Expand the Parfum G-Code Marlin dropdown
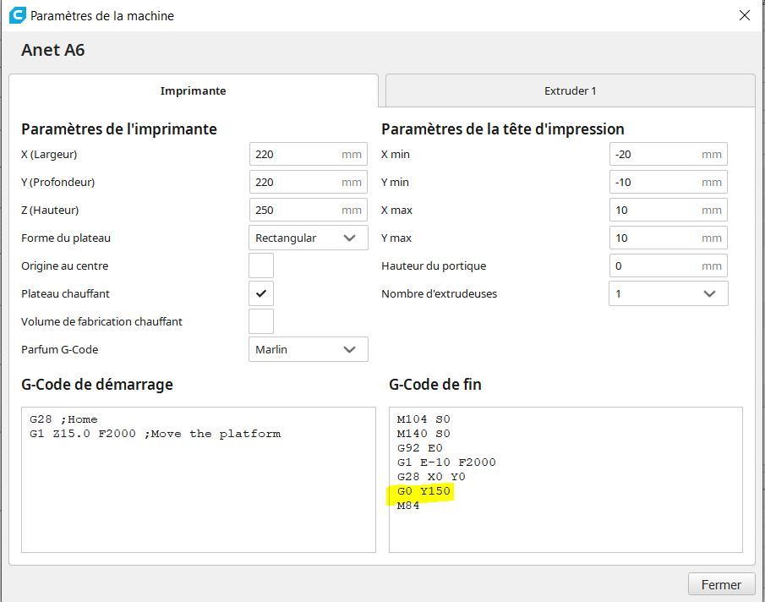This screenshot has width=765, height=602. coord(309,349)
